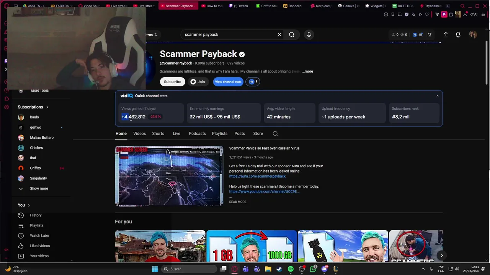This screenshot has width=490, height=275.
Task: Switch to the Donoclip browser tab
Action: click(x=294, y=6)
